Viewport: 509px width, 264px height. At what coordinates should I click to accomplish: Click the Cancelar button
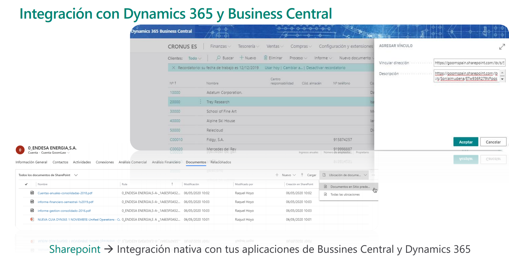(x=493, y=142)
